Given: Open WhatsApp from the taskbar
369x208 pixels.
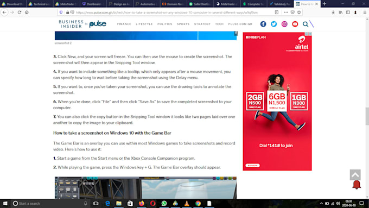Looking at the screenshot, I should coord(164,203).
